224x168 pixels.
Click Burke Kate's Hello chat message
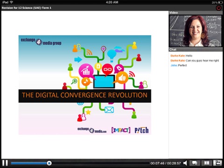pyautogui.click(x=182, y=56)
